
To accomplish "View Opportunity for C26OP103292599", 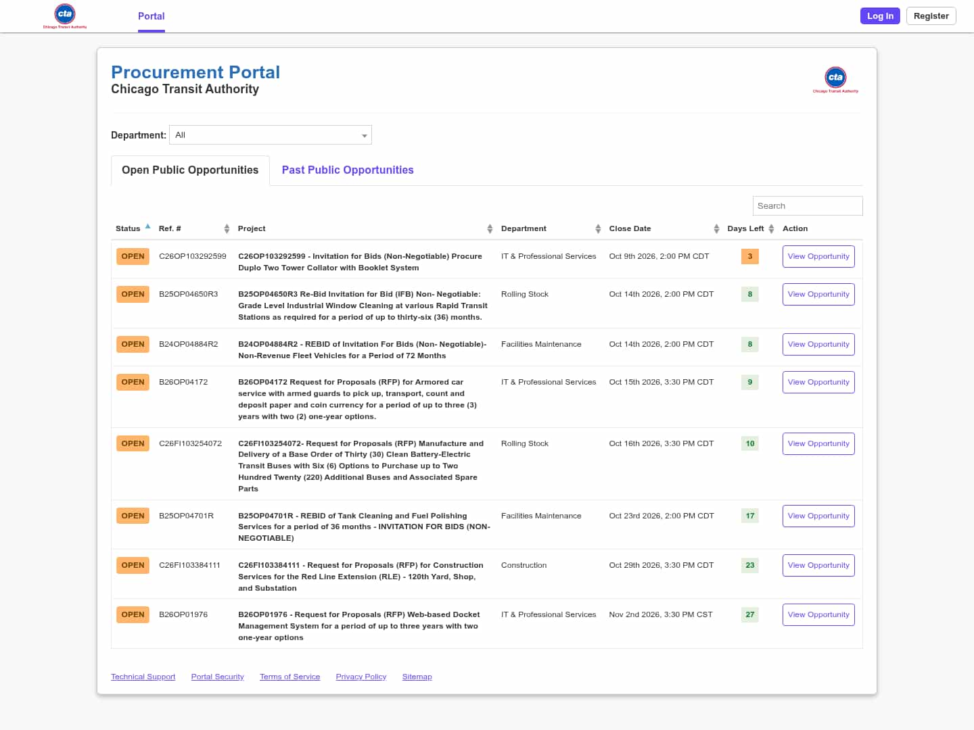I will (818, 257).
